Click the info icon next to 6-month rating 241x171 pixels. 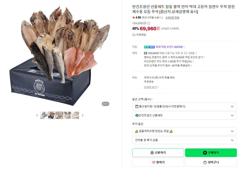(x=160, y=18)
